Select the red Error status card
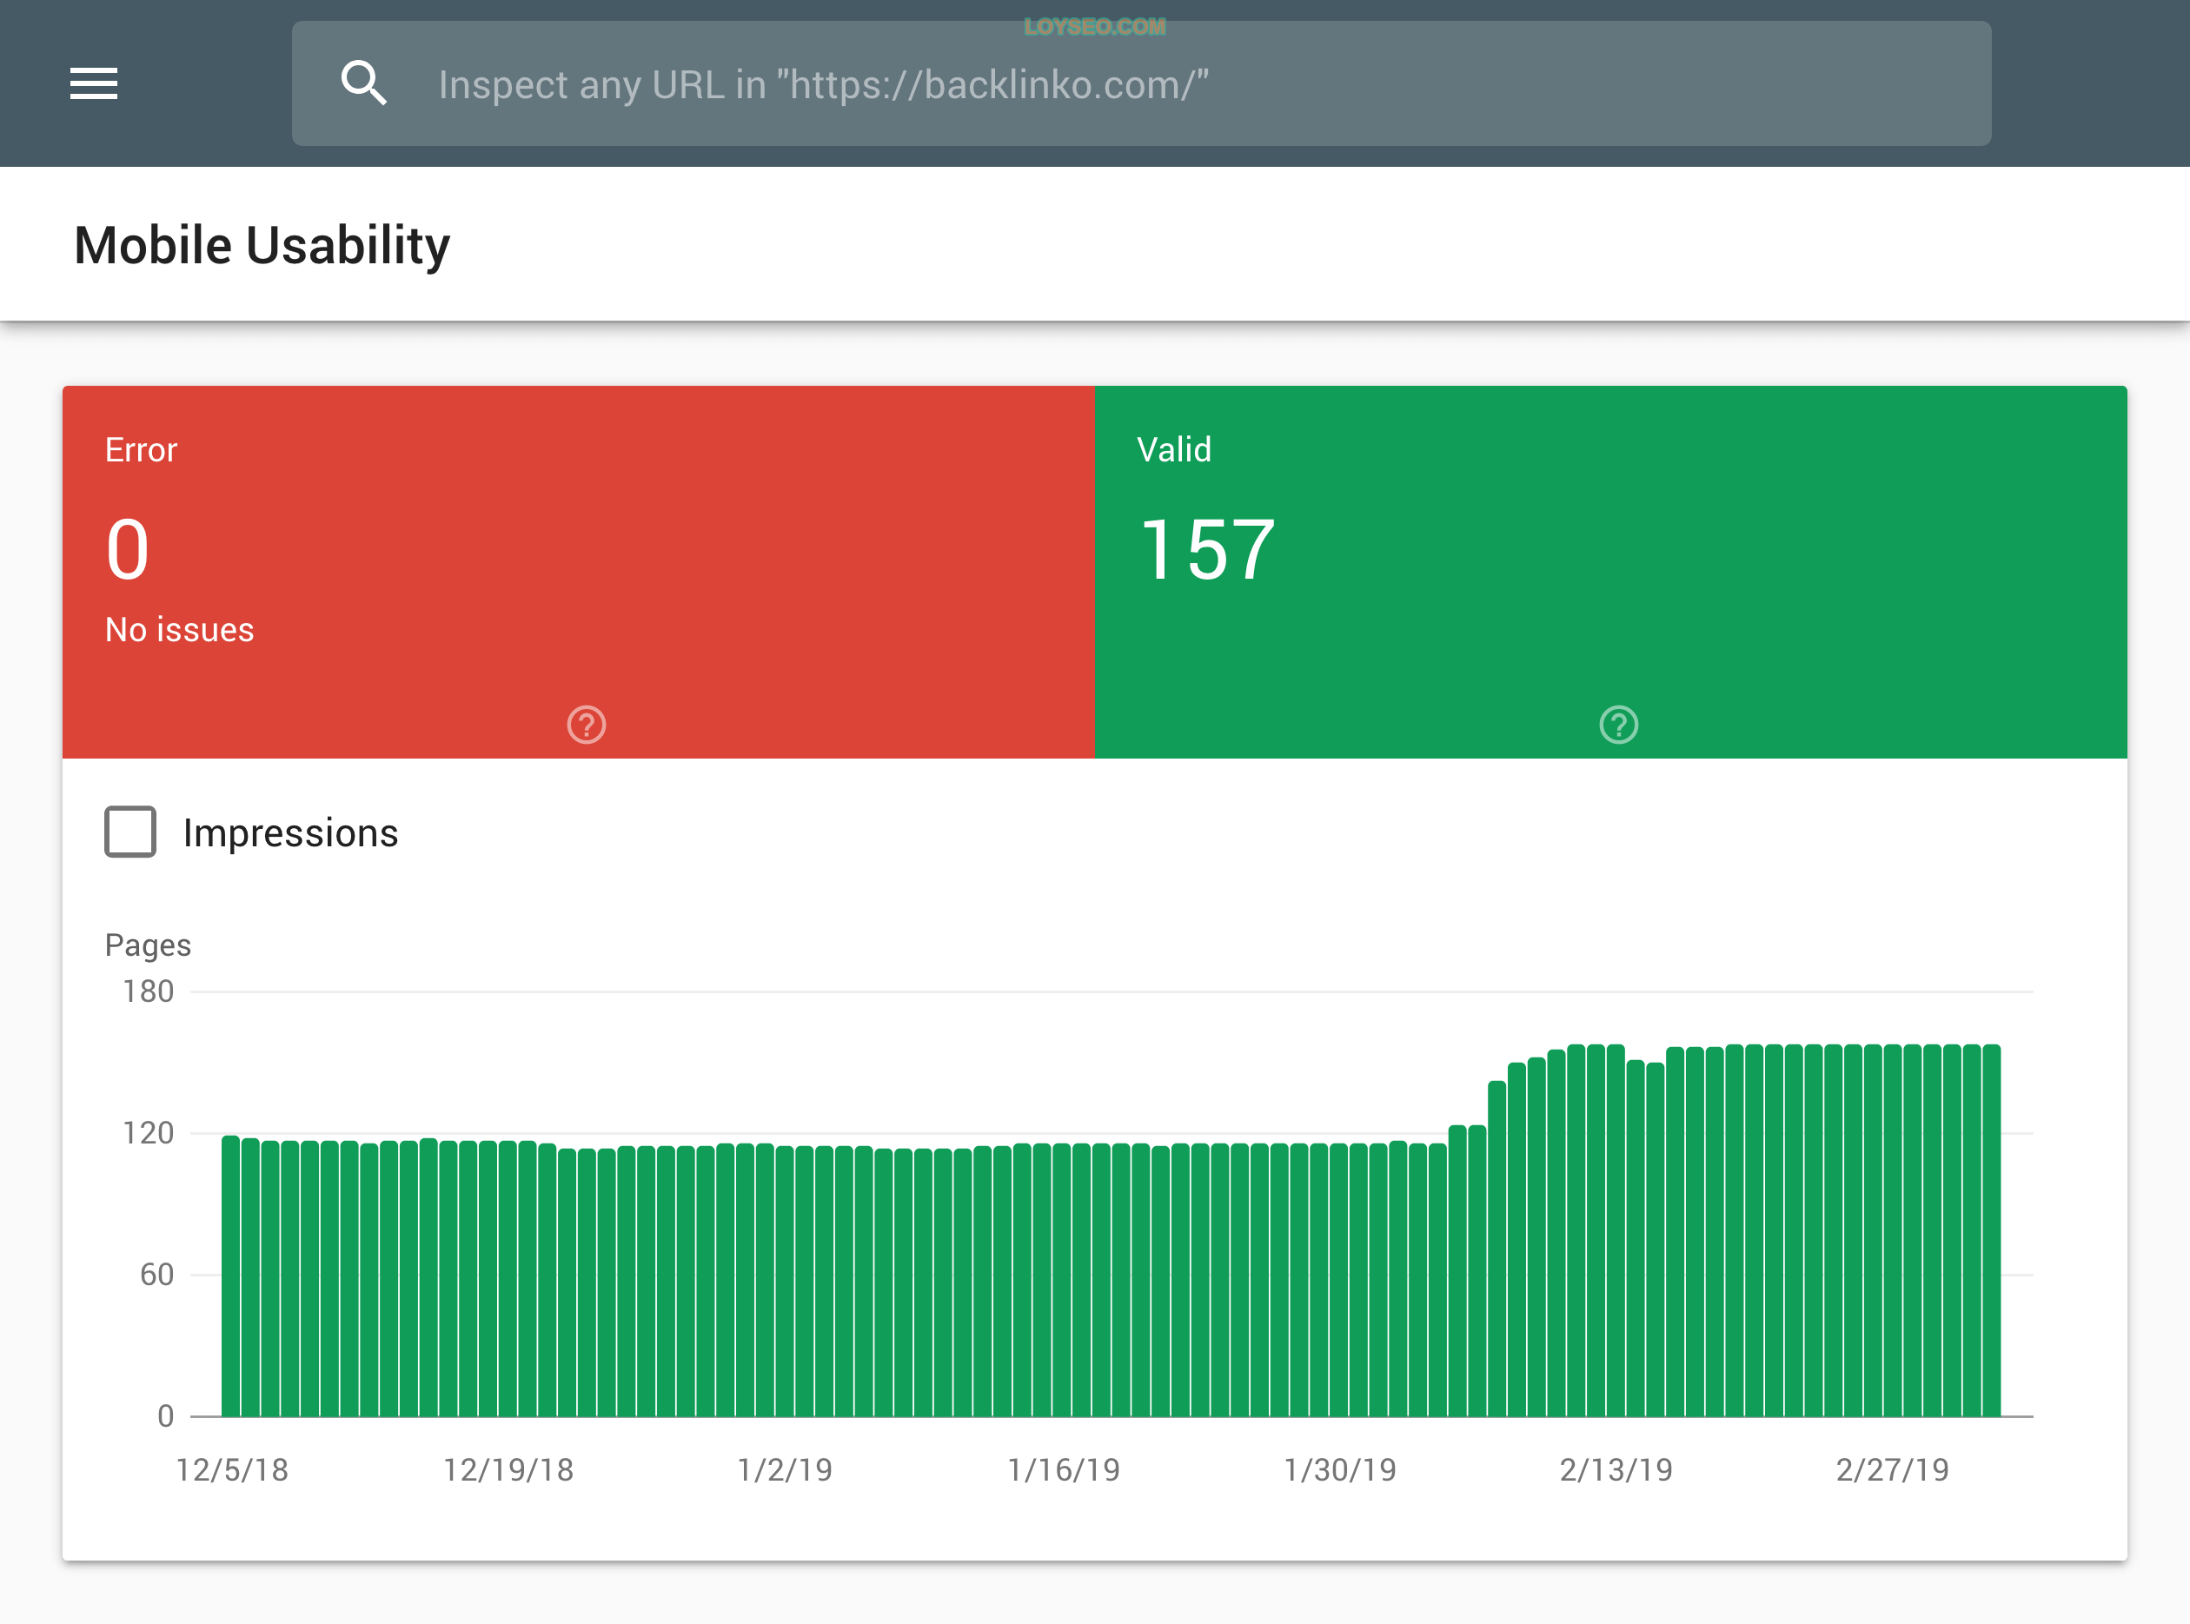Image resolution: width=2190 pixels, height=1624 pixels. (x=578, y=572)
